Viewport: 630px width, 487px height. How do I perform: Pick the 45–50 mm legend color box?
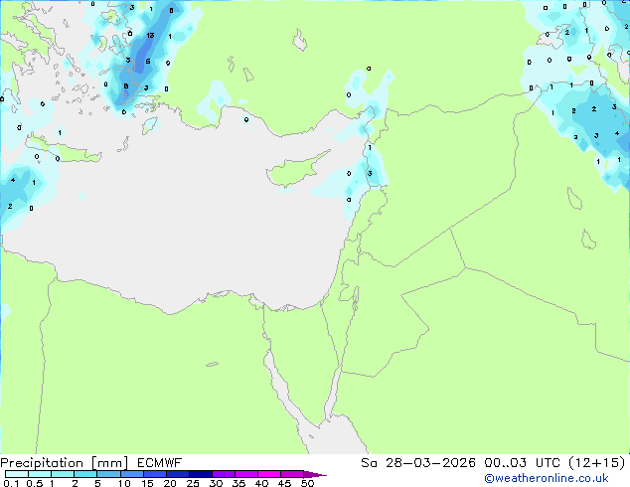292,474
